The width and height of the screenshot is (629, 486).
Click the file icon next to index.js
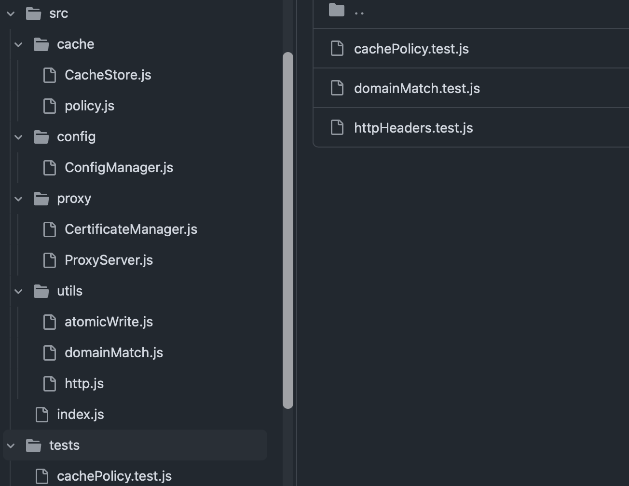pos(42,415)
